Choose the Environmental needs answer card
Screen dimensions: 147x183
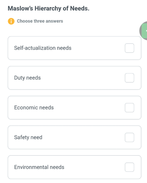74,167
